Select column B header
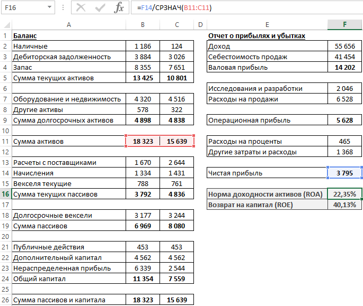The image size is (363, 306). [x=143, y=25]
